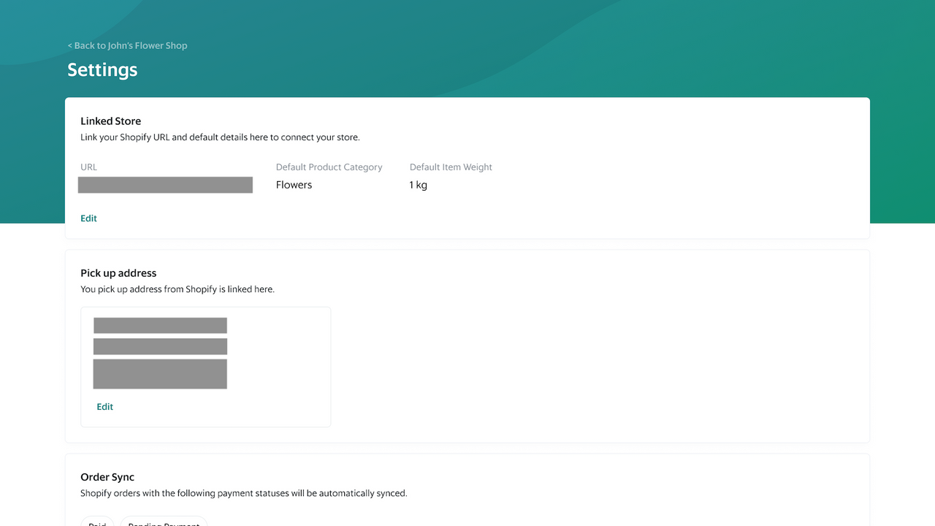Screen dimensions: 935x526
Task: Click Edit inside the pick up address card
Action: coord(104,406)
